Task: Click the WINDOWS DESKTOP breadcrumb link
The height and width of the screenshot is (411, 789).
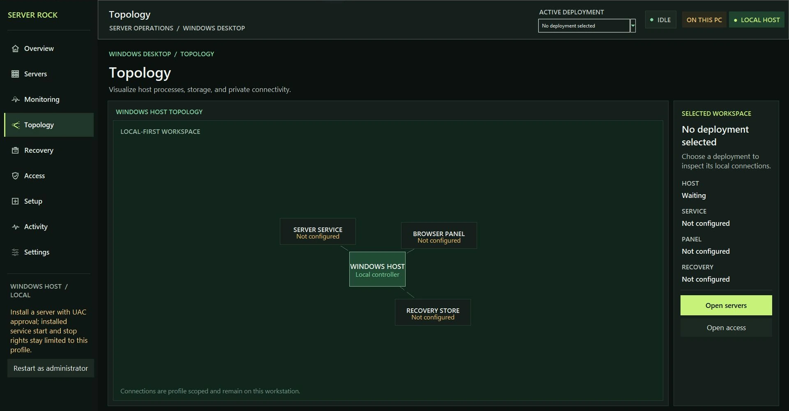Action: click(x=140, y=54)
